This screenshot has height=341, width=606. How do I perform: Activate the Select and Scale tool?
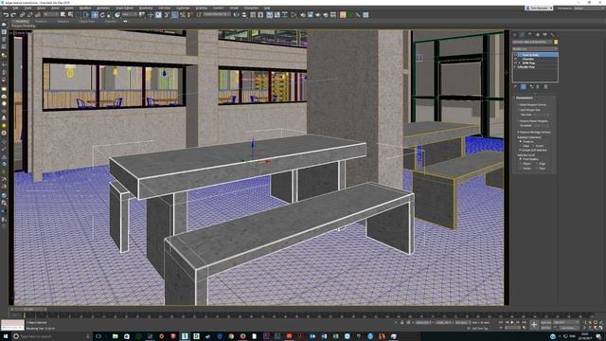110,15
